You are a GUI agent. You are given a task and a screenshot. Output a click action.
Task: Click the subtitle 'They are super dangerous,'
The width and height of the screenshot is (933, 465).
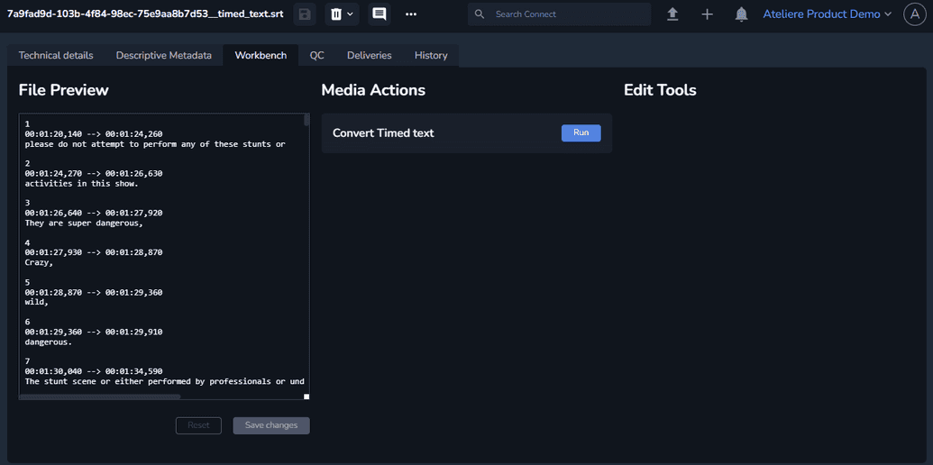pos(84,223)
